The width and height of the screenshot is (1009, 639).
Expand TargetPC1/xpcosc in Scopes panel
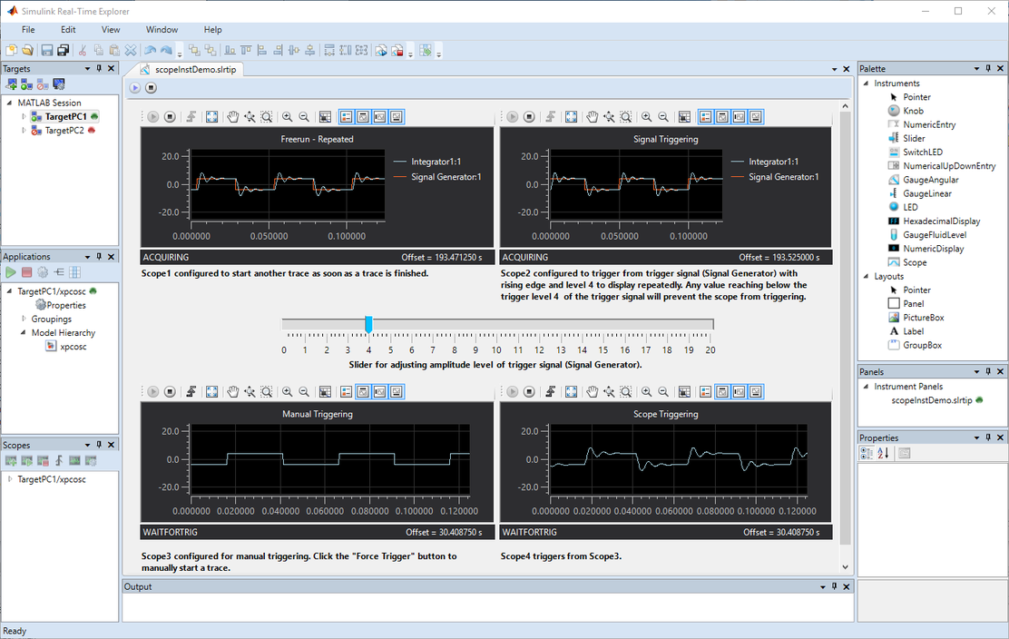click(x=10, y=479)
